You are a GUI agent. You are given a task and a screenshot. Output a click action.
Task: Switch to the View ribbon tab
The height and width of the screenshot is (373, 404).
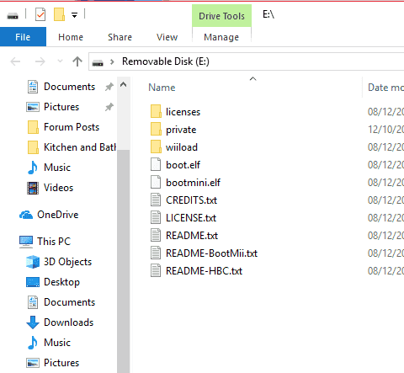point(167,37)
